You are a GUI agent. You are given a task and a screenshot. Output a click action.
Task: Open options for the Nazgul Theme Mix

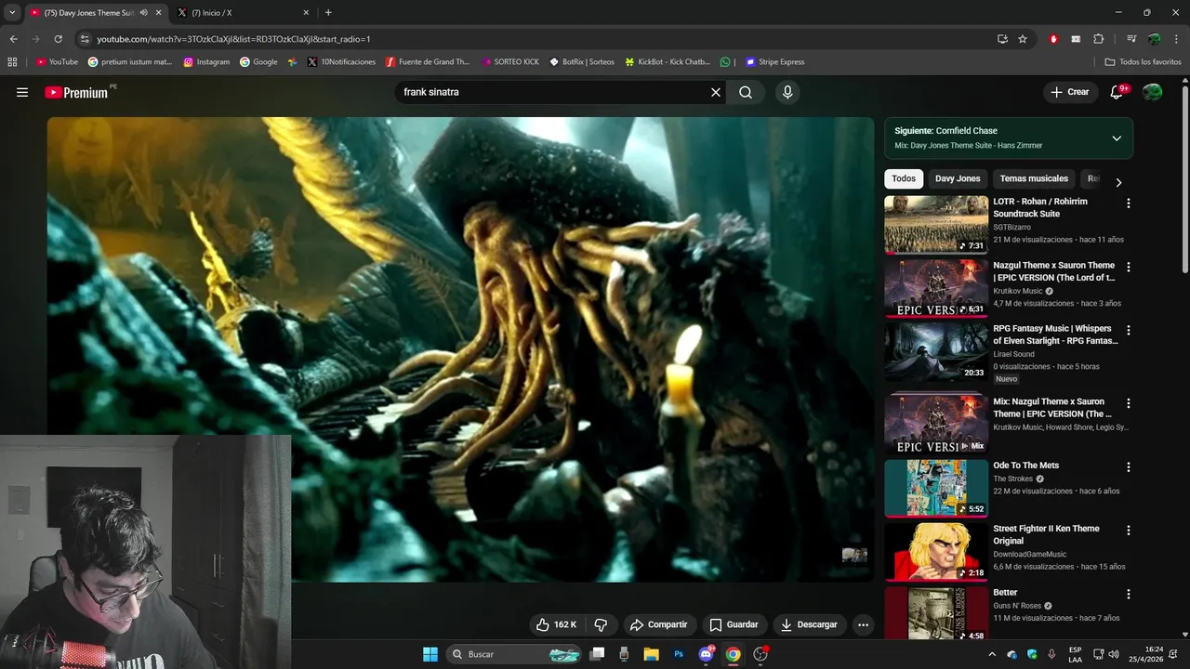point(1129,403)
